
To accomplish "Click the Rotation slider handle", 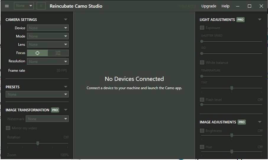I will coord(38,143).
